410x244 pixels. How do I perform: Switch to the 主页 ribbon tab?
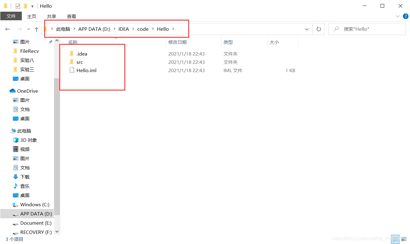point(32,16)
